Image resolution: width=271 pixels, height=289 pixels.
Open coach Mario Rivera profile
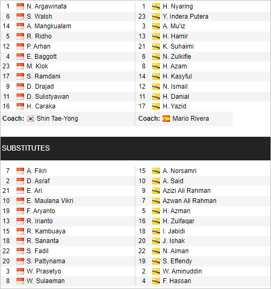pyautogui.click(x=191, y=119)
